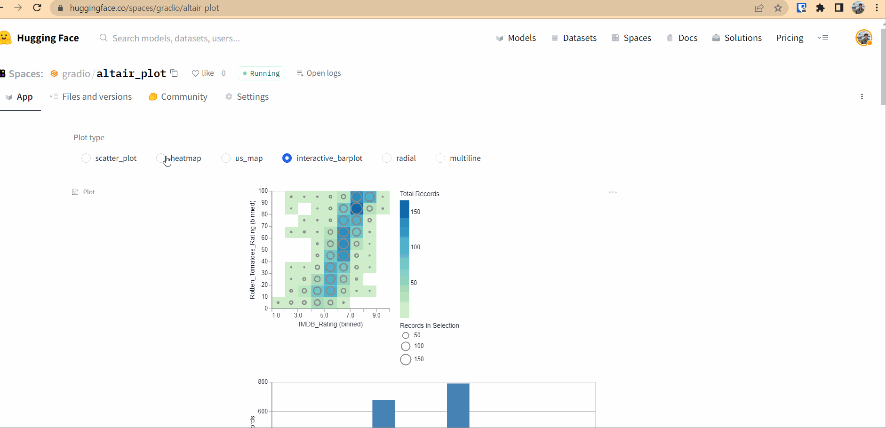
Task: Click the heart icon to like the space
Action: (196, 73)
